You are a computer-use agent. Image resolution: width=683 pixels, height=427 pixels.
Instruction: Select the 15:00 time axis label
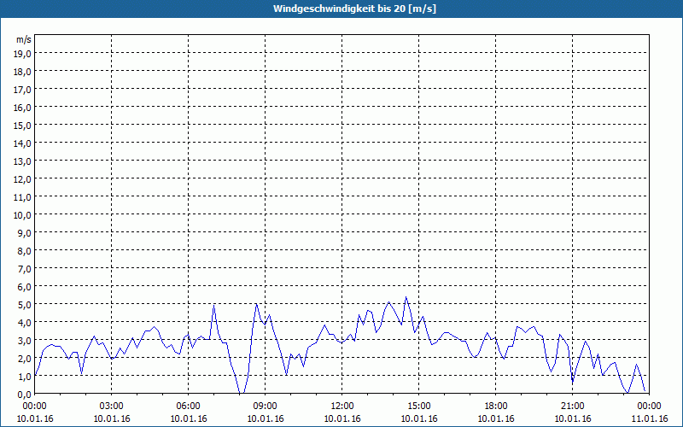coord(418,407)
